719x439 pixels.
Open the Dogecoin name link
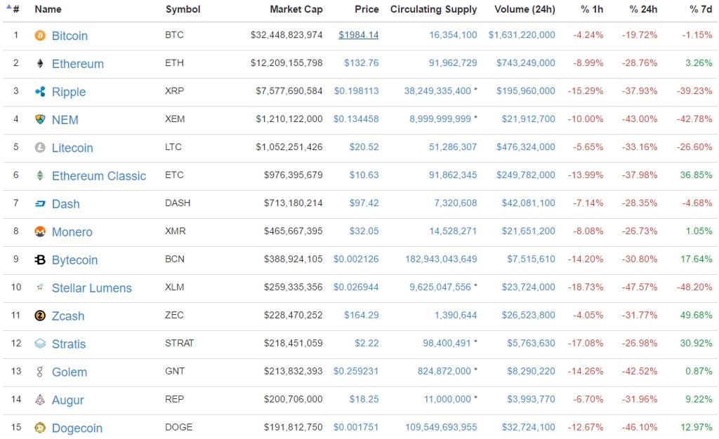(77, 428)
